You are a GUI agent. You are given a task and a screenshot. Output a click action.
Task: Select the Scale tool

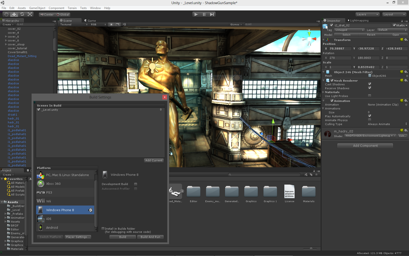point(30,14)
